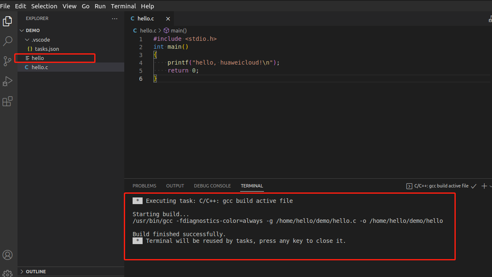Click the 'Executing task' terminal line
The height and width of the screenshot is (277, 492).
(x=219, y=201)
